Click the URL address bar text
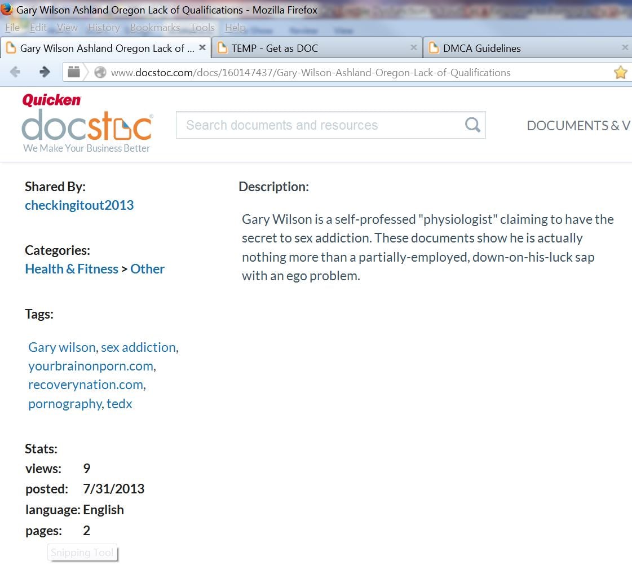 310,73
